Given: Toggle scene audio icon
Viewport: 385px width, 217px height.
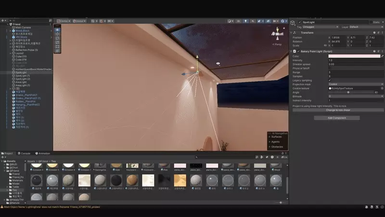Looking at the screenshot, I should [x=252, y=21].
